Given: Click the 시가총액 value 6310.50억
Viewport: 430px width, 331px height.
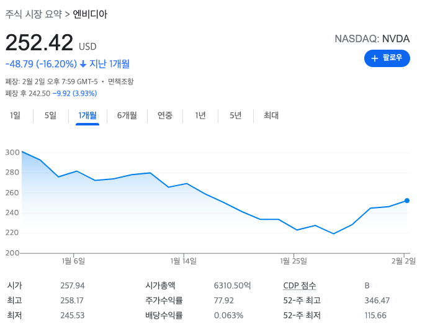Looking at the screenshot, I should (232, 286).
